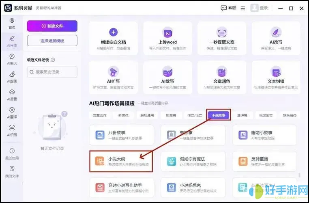Click the Word icon on 上传word card
The image size is (309, 203).
coord(168,33)
